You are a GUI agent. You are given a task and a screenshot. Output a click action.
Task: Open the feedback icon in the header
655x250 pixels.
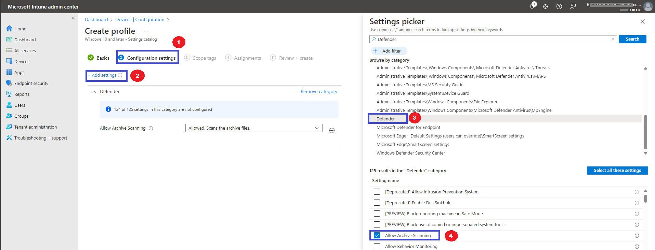pyautogui.click(x=573, y=6)
